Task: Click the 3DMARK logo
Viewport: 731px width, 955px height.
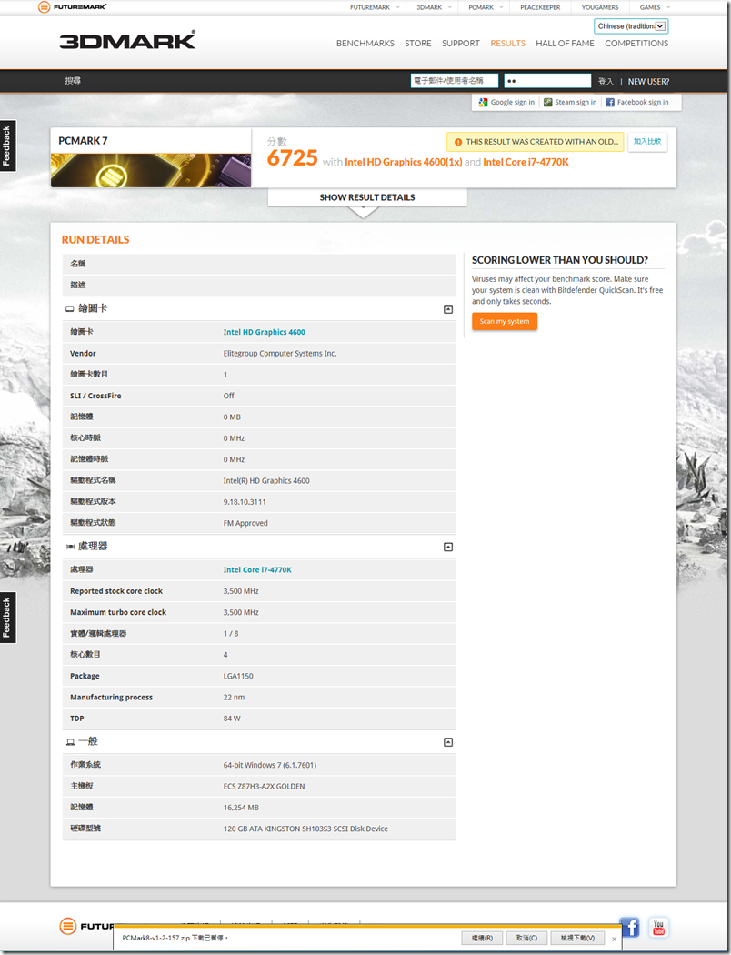Action: coord(127,40)
